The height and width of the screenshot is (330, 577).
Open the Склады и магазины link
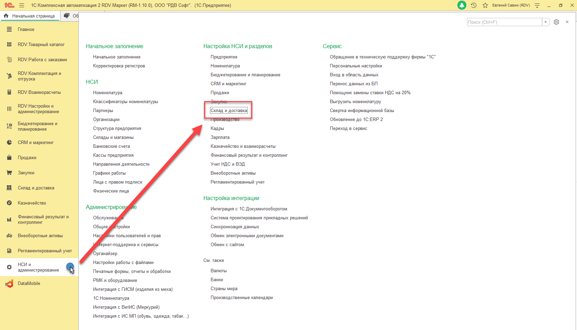113,137
